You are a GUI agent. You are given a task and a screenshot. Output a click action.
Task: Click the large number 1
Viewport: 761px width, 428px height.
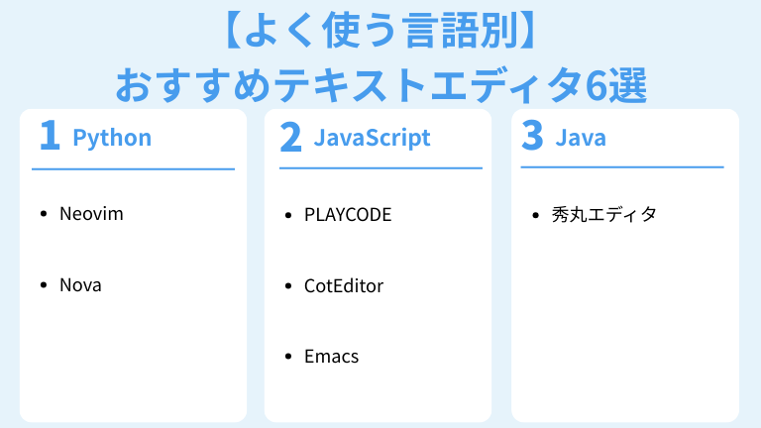[x=49, y=137]
